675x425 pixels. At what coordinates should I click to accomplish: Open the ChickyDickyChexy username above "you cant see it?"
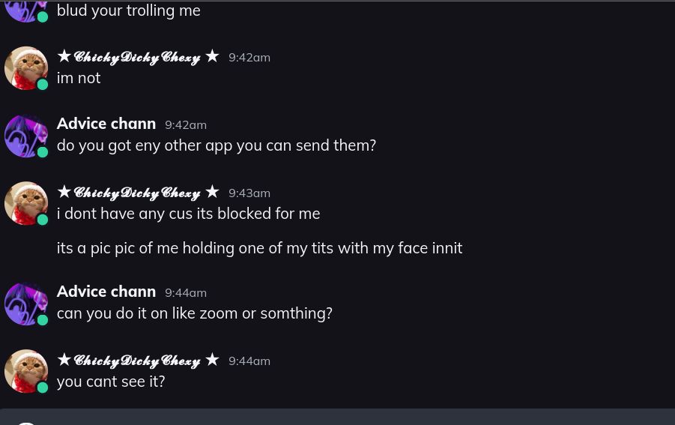coord(138,361)
